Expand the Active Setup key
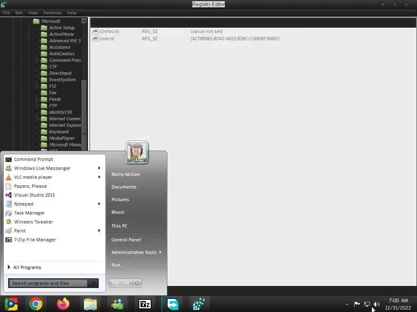The height and width of the screenshot is (312, 417). click(36, 28)
